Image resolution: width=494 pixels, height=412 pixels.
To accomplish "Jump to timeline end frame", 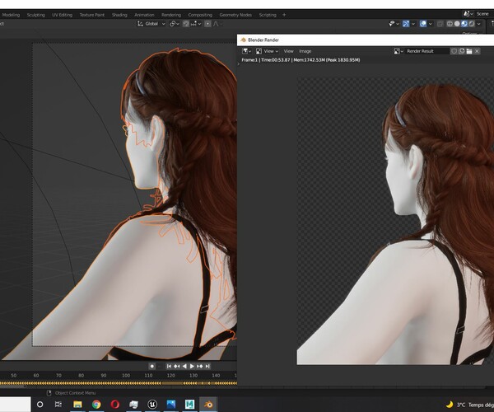I will click(207, 366).
